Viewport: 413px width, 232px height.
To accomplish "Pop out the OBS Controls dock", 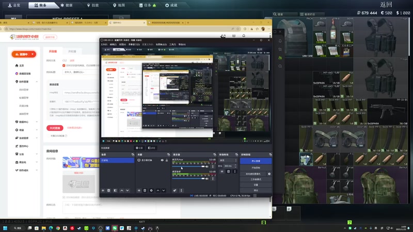I will pos(270,155).
